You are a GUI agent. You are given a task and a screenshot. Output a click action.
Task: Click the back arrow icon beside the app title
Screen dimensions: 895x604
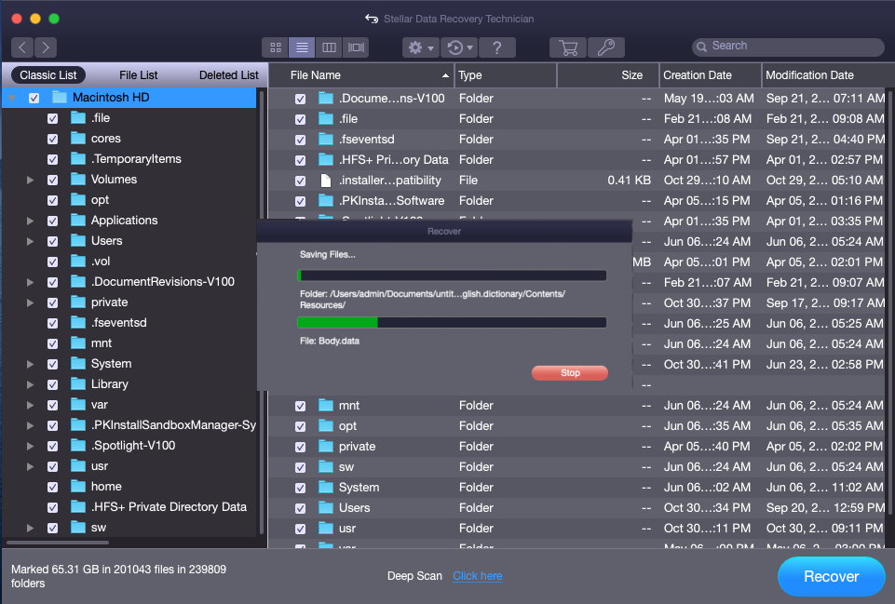click(x=372, y=19)
